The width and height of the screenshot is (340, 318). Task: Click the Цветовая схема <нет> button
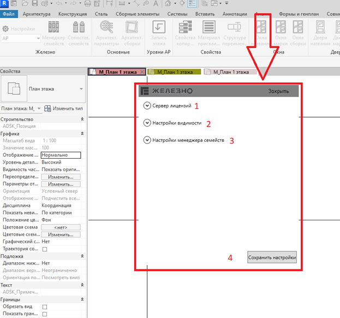[x=61, y=227]
